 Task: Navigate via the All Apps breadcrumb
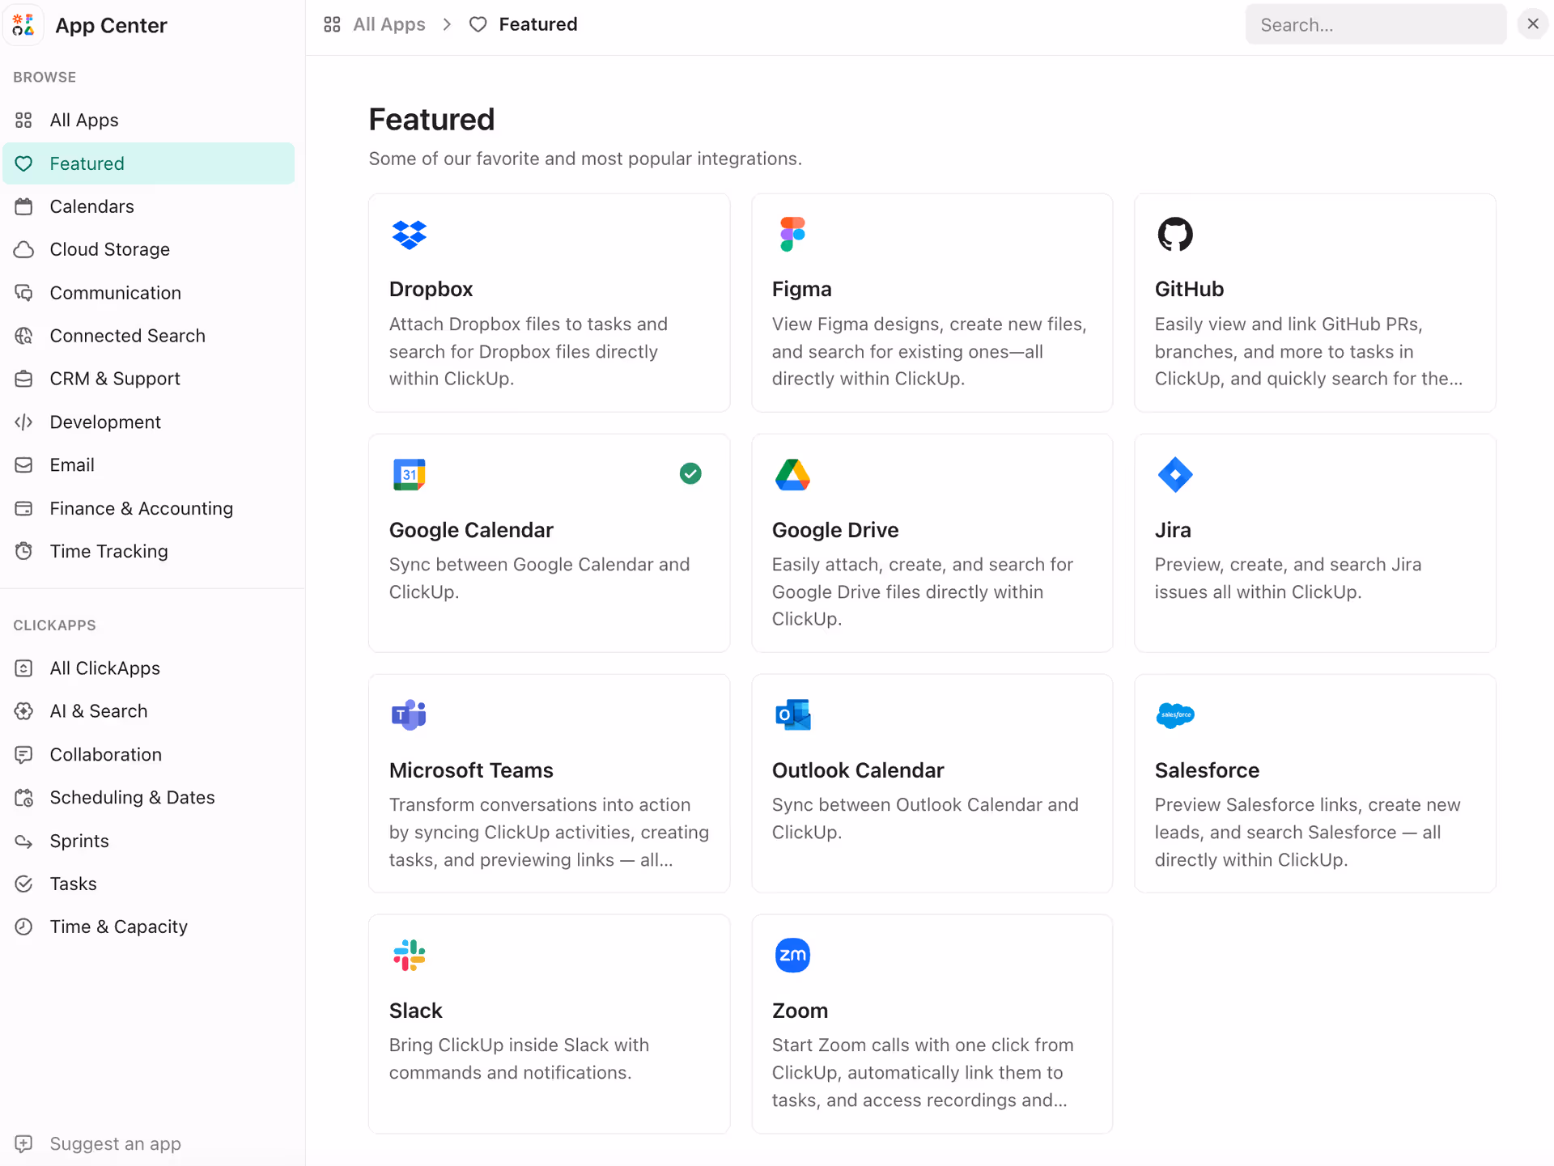388,24
